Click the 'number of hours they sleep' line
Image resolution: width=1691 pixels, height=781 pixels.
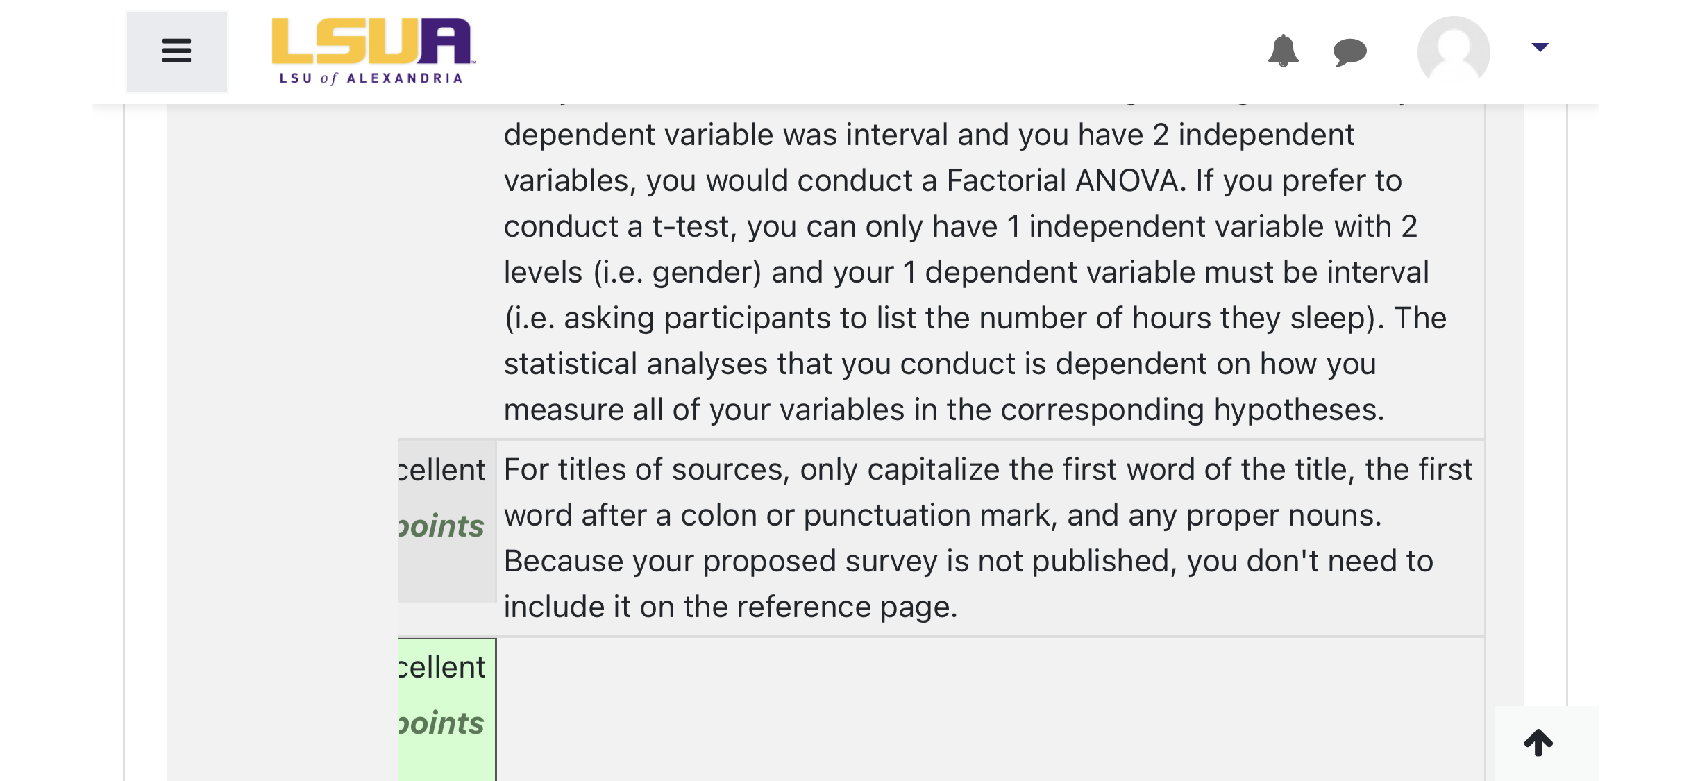click(x=975, y=318)
